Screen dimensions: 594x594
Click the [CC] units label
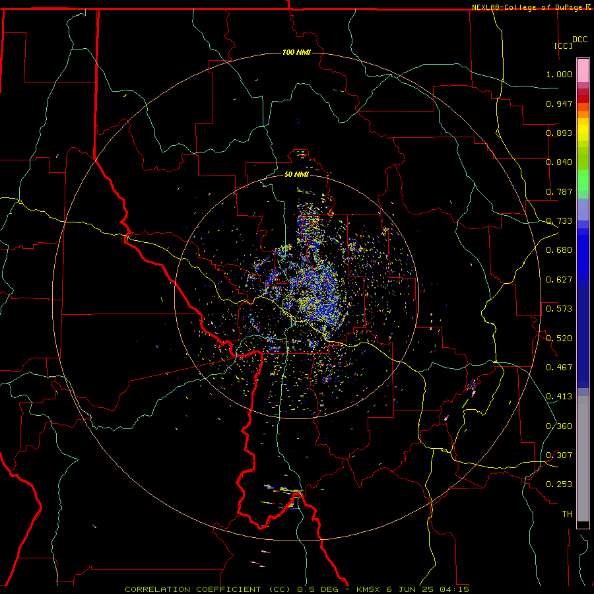[563, 46]
